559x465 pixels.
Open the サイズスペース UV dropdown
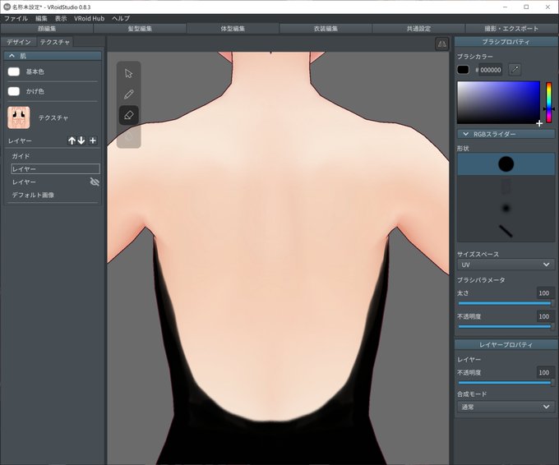coord(506,265)
